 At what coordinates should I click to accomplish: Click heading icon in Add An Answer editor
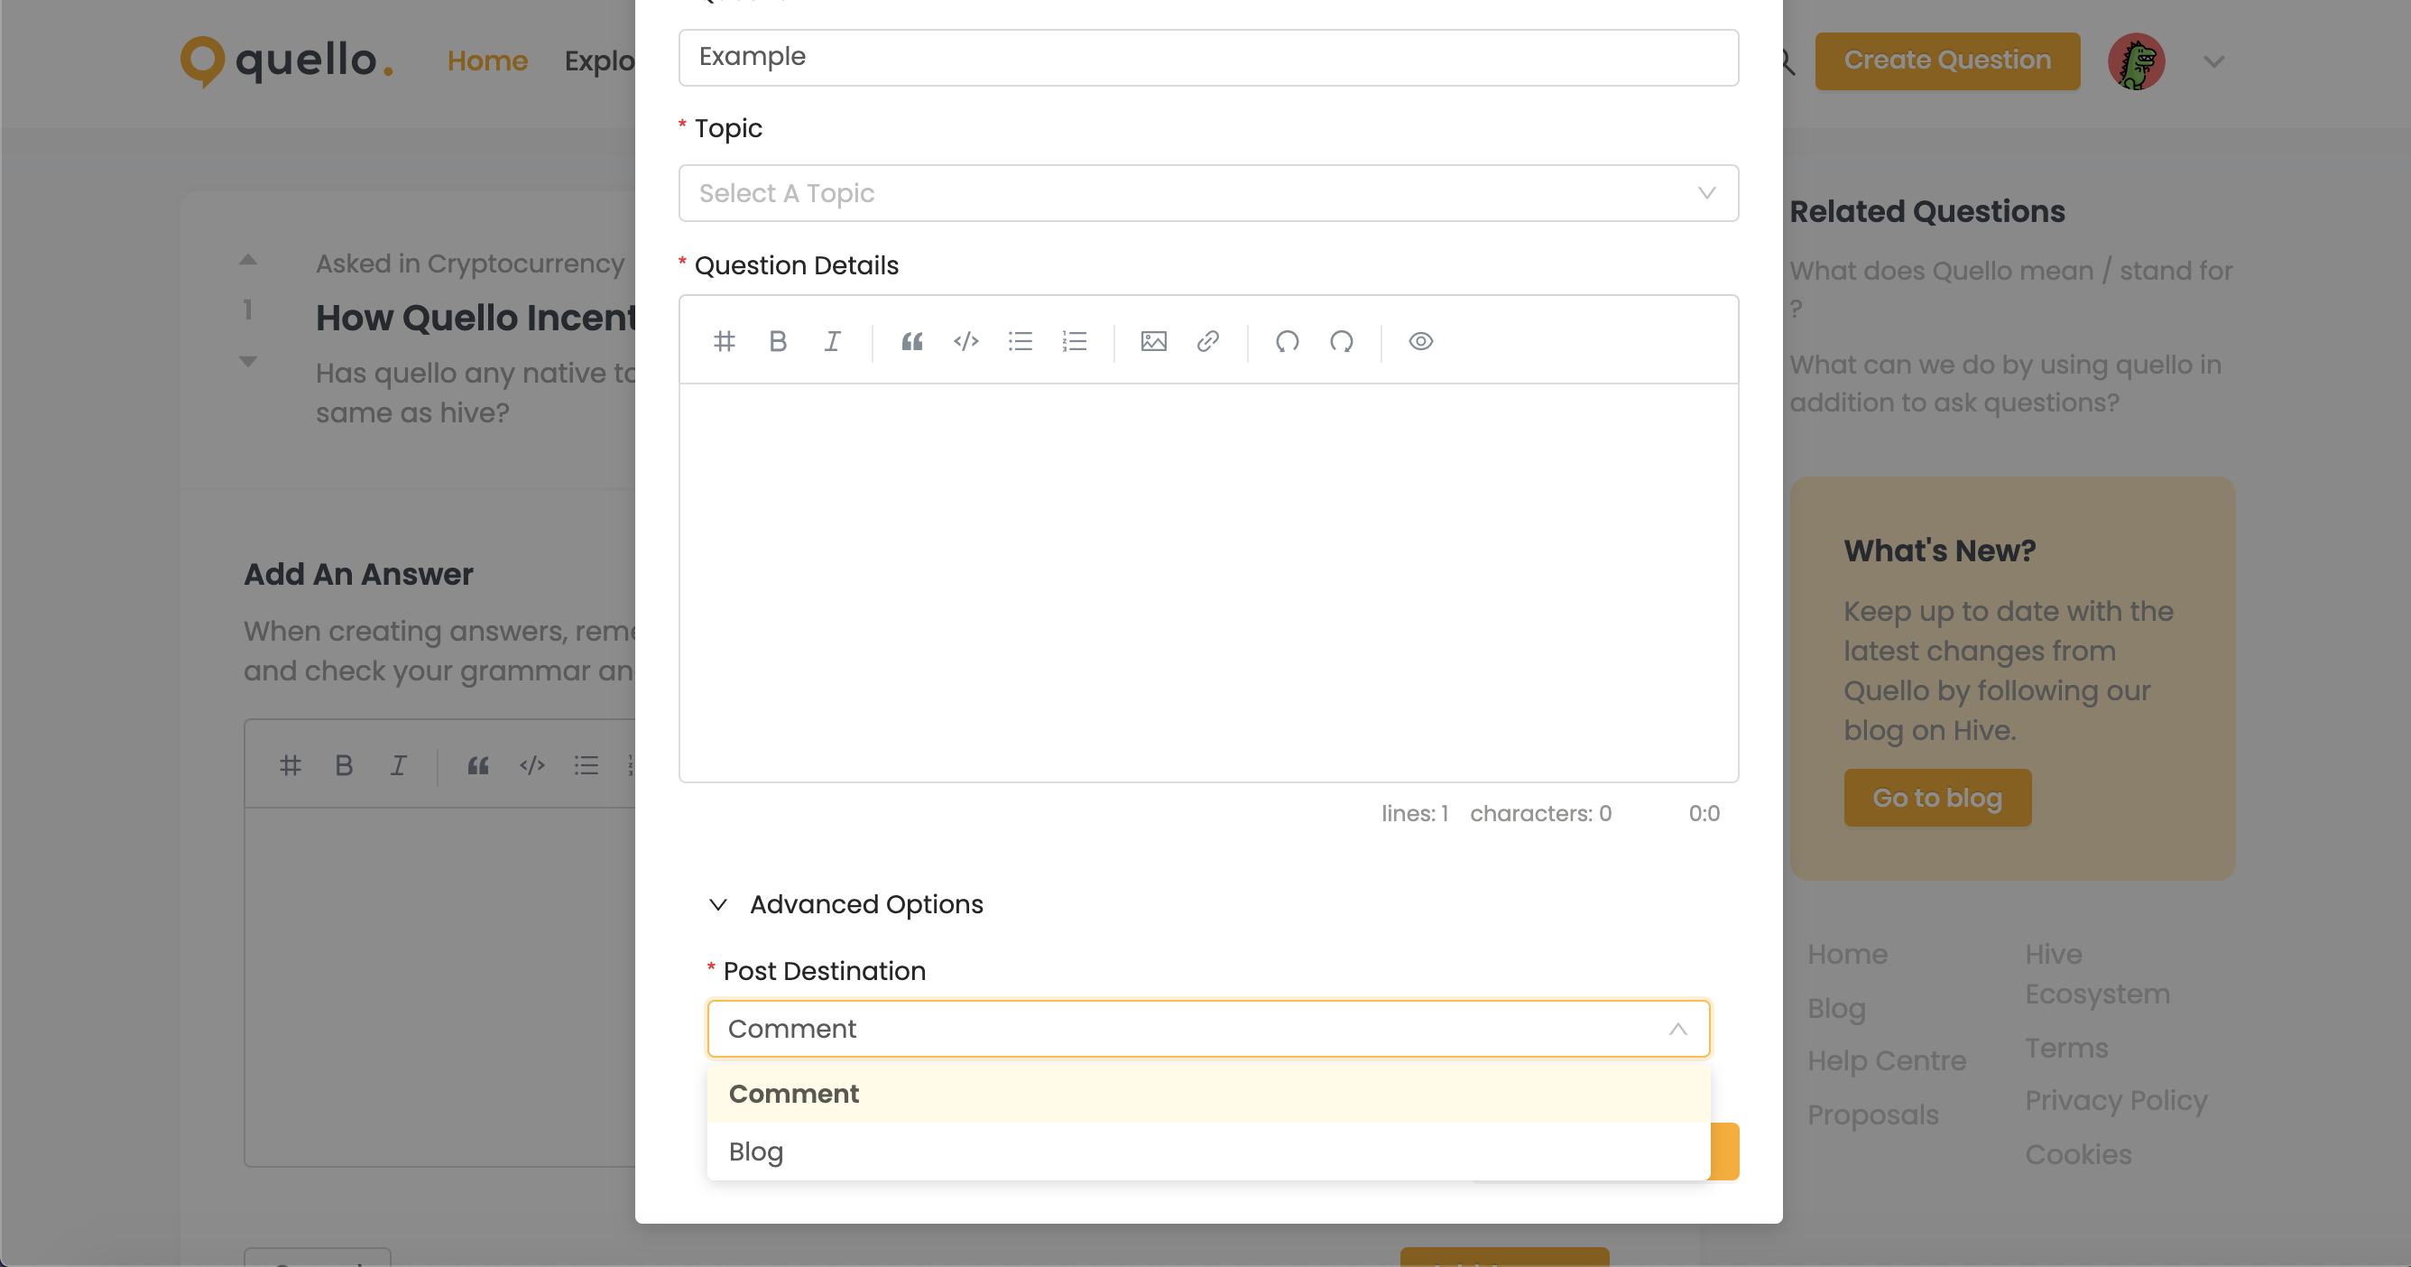[x=291, y=765]
